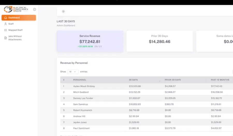Select Robert Kuzmanich row name

pyautogui.click(x=83, y=110)
